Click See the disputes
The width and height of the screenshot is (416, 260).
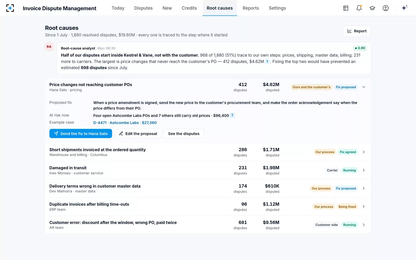[x=184, y=133]
